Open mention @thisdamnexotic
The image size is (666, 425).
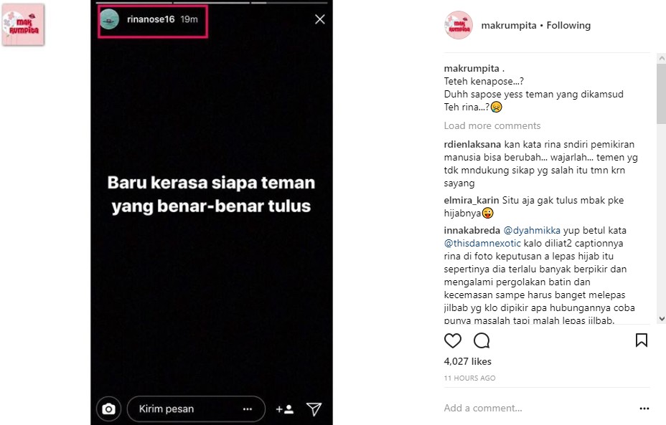[482, 244]
